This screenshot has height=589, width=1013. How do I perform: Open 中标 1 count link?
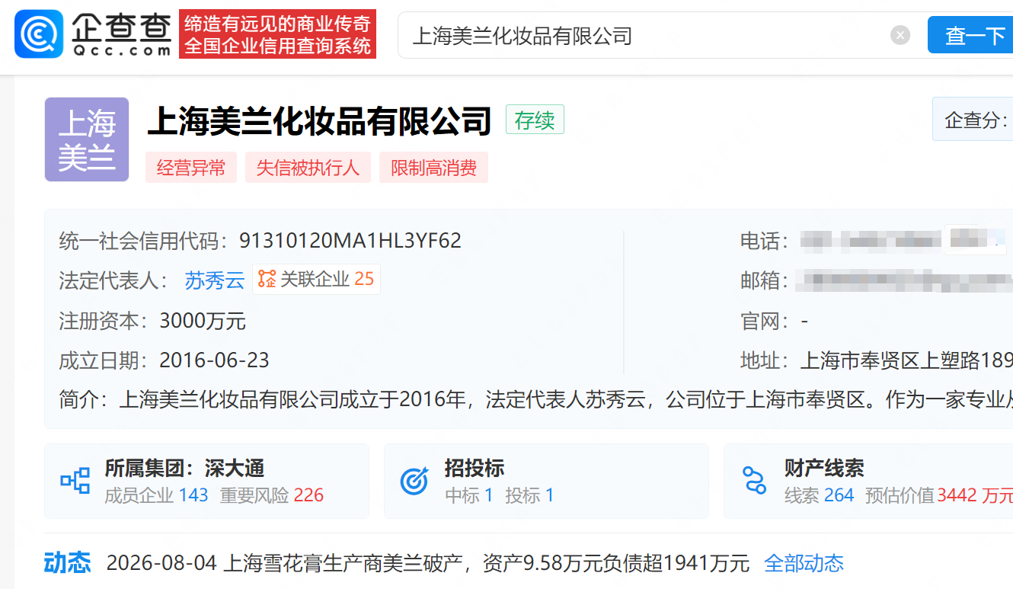pyautogui.click(x=469, y=495)
